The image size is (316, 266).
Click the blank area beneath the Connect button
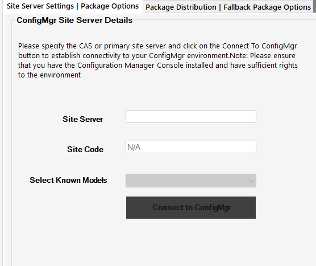(191, 240)
